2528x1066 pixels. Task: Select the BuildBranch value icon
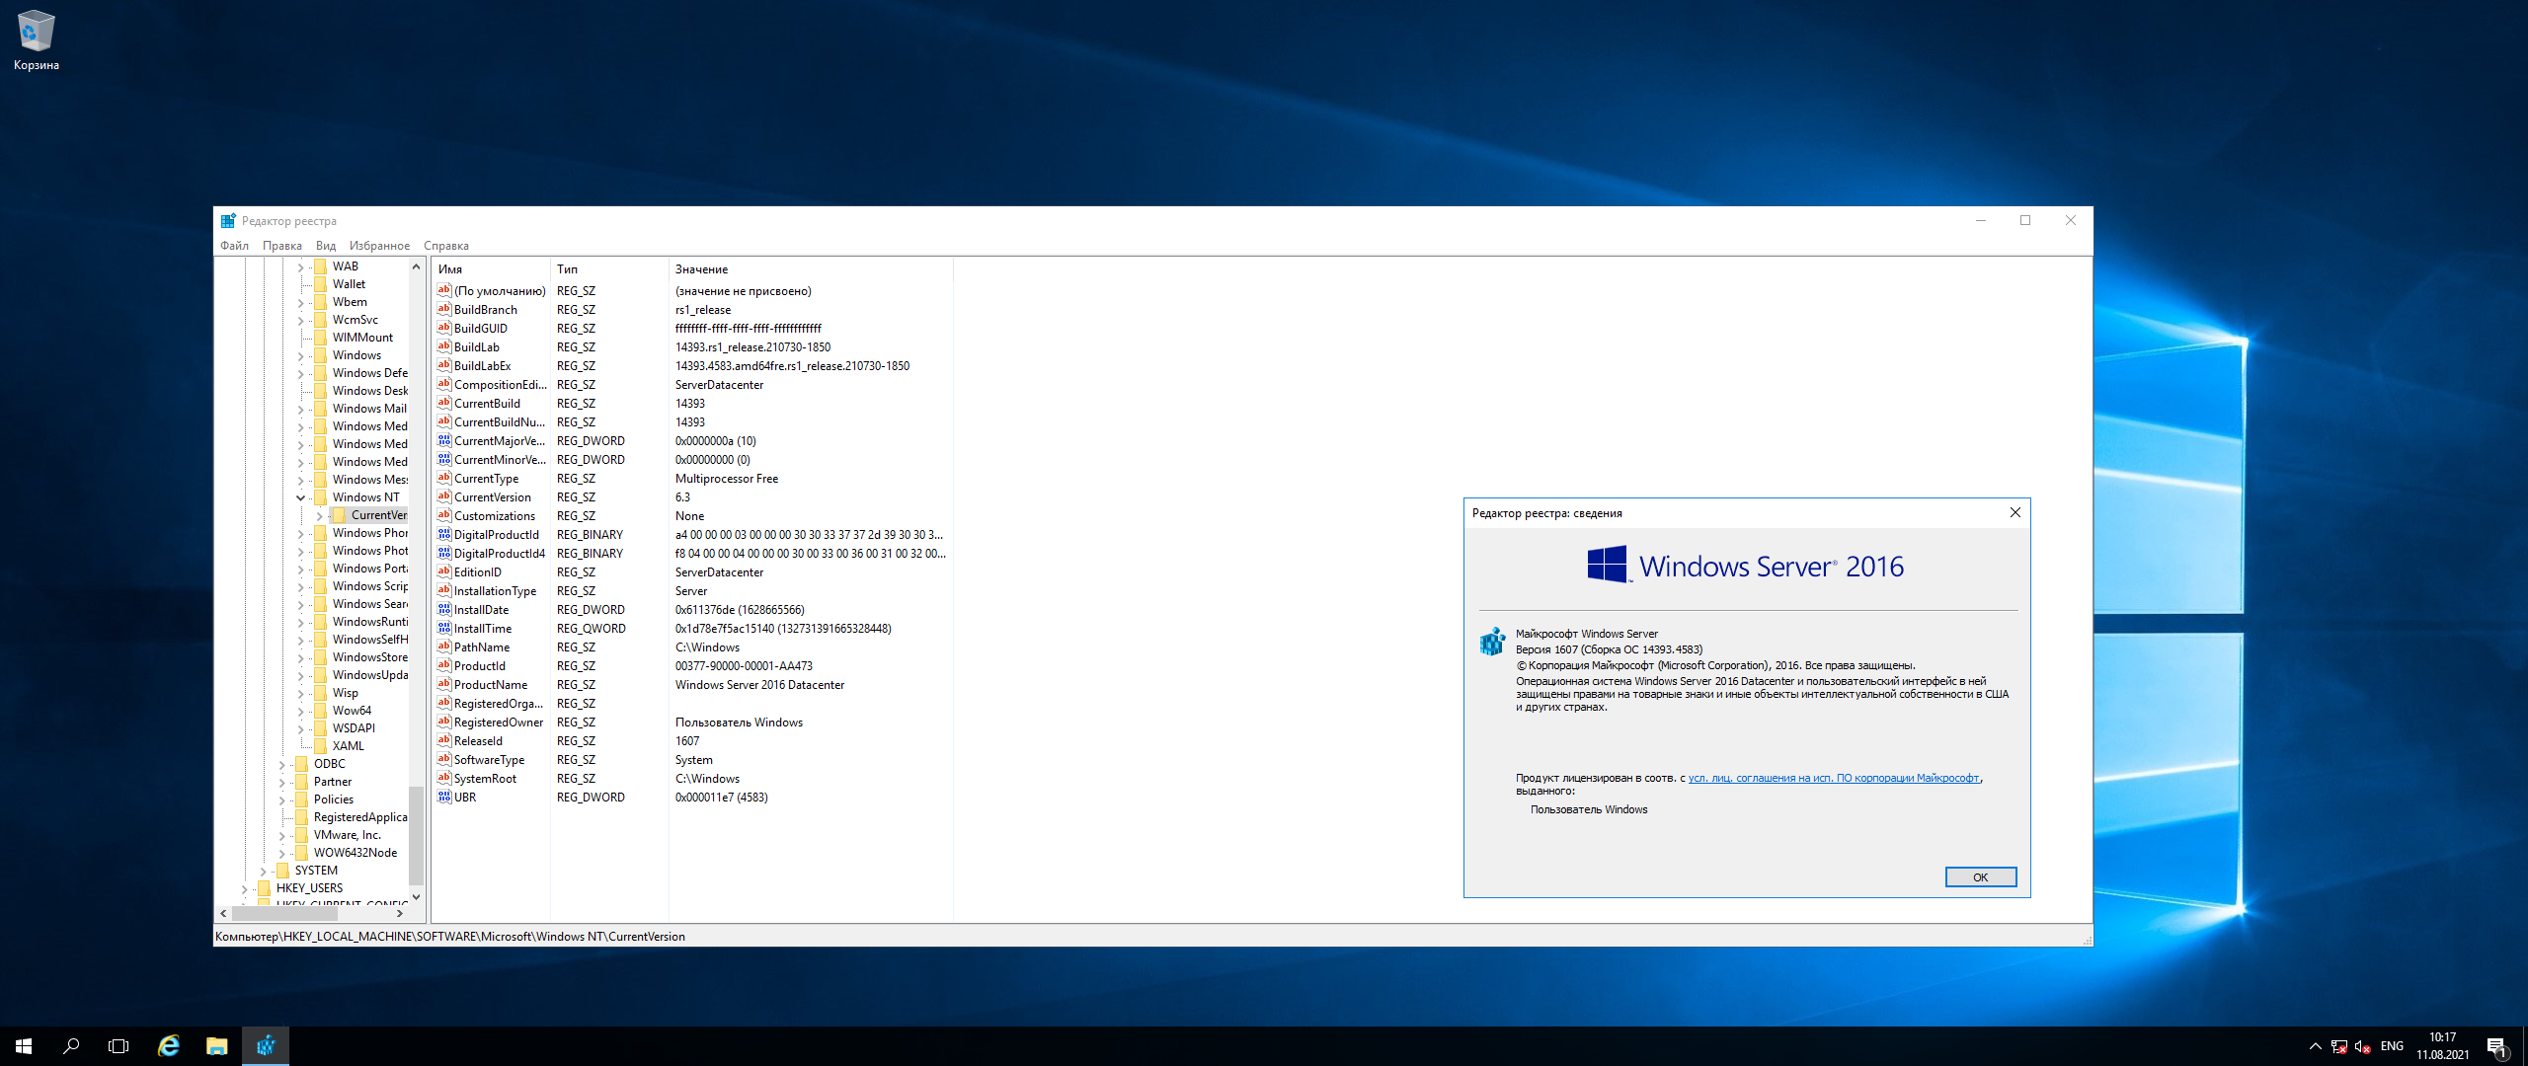[x=444, y=309]
